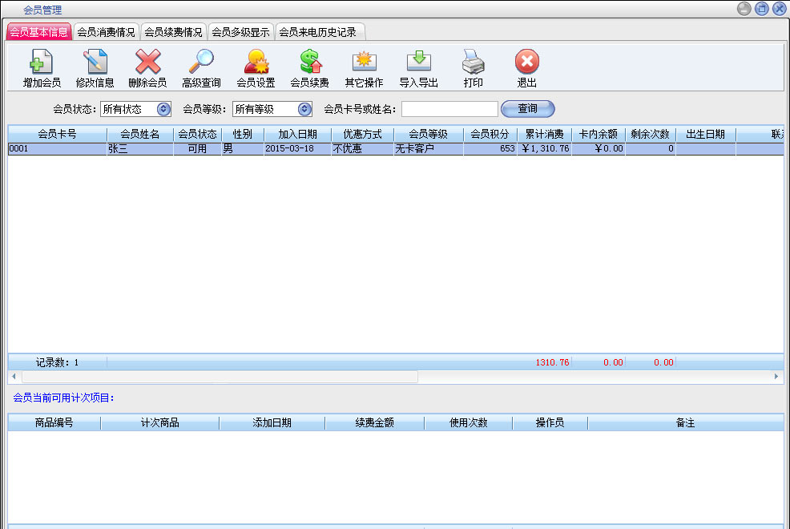Screen dimensions: 790x529
Task: Click horizontal scrollbar right arrow
Action: point(776,376)
